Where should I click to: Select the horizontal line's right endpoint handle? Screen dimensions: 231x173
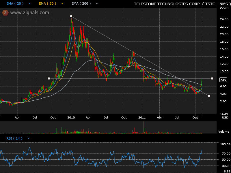pos(212,78)
